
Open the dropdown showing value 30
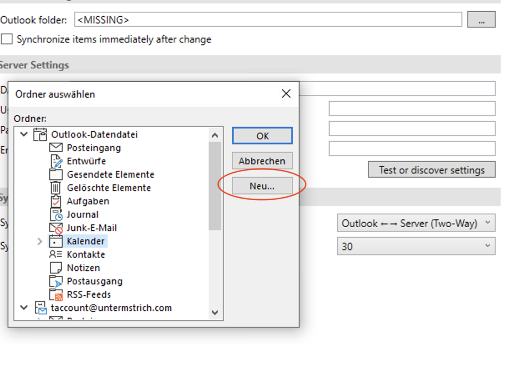click(x=416, y=246)
